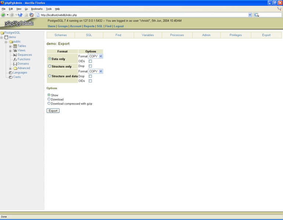The width and height of the screenshot is (283, 220).
Task: Open the Data only Format dropdown
Action: click(96, 56)
